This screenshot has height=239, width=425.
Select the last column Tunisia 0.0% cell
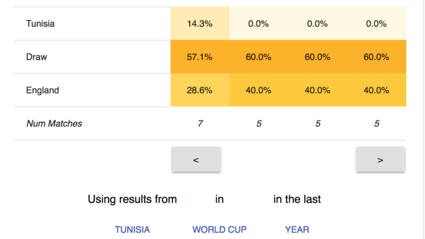377,24
